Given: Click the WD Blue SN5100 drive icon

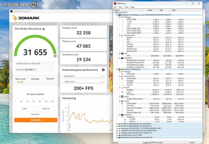Looking at the screenshot, I should pyautogui.click(x=120, y=133).
